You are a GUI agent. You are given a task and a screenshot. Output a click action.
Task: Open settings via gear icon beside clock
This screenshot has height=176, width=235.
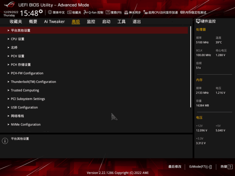pyautogui.click(x=41, y=11)
